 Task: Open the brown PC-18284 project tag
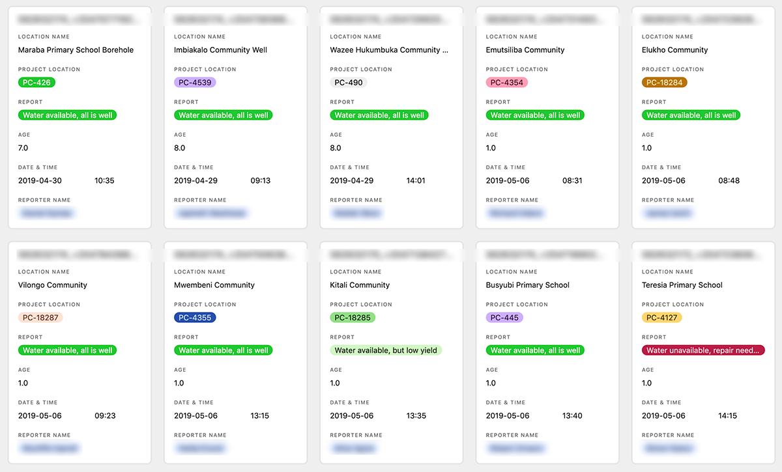(665, 83)
